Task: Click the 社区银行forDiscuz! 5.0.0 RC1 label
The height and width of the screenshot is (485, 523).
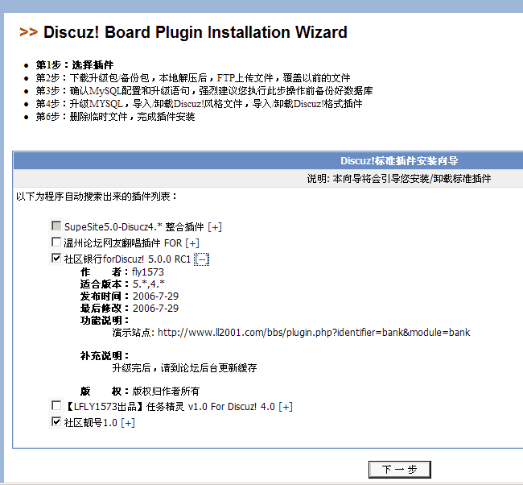Action: [127, 259]
